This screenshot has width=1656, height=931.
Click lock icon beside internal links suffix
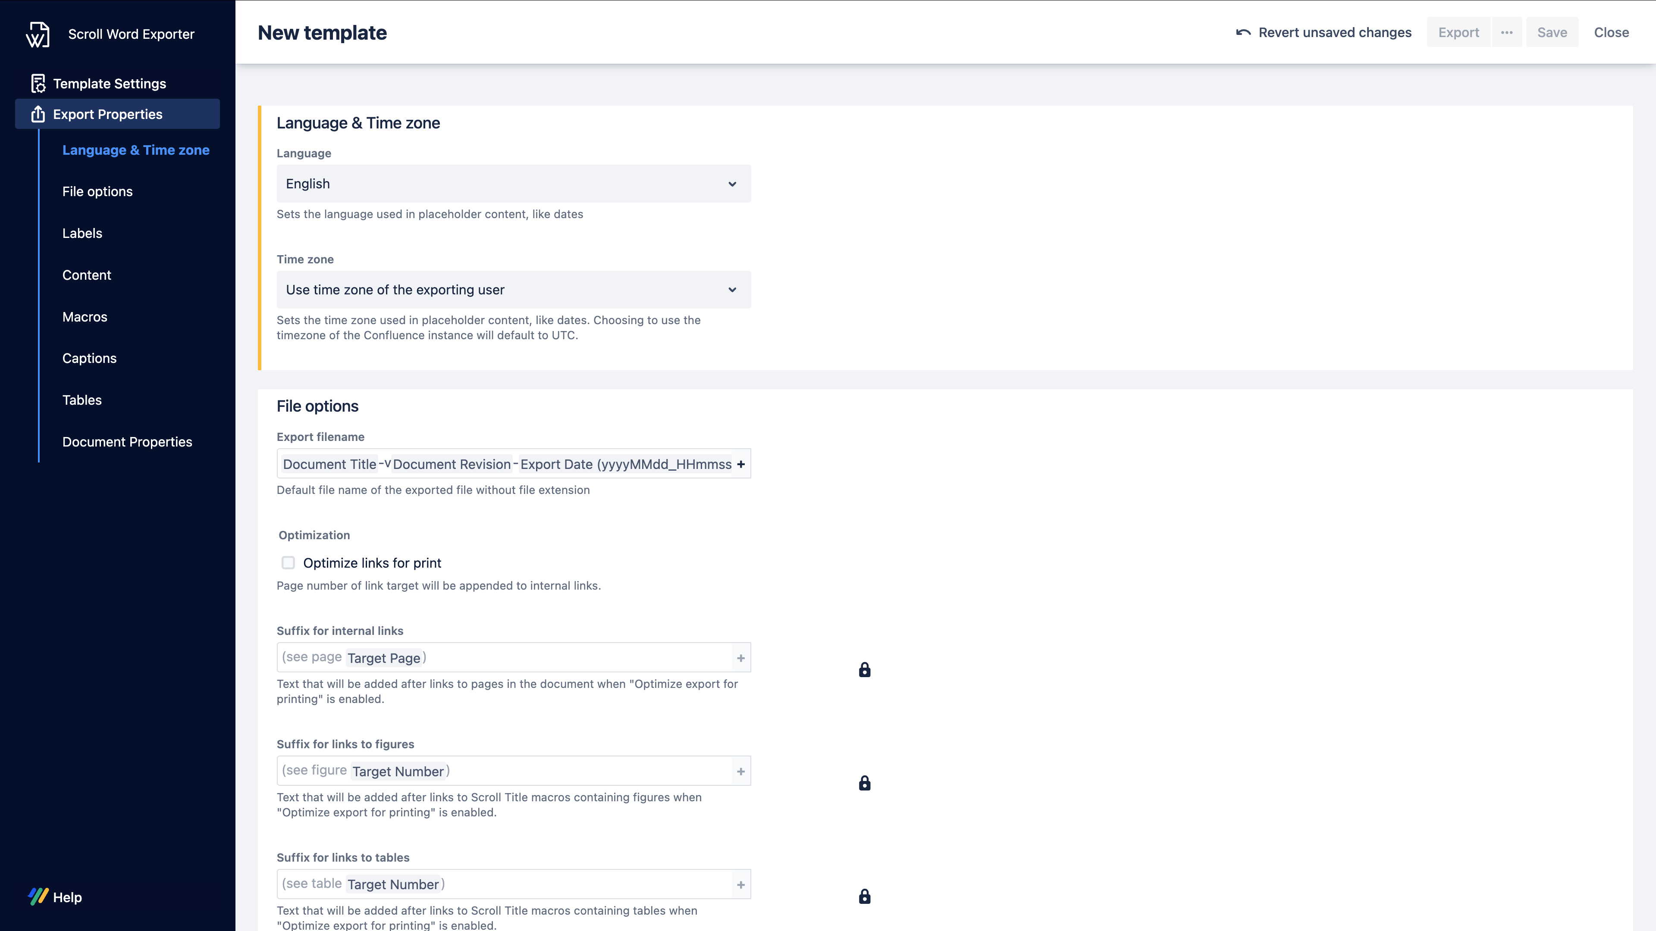click(x=865, y=670)
